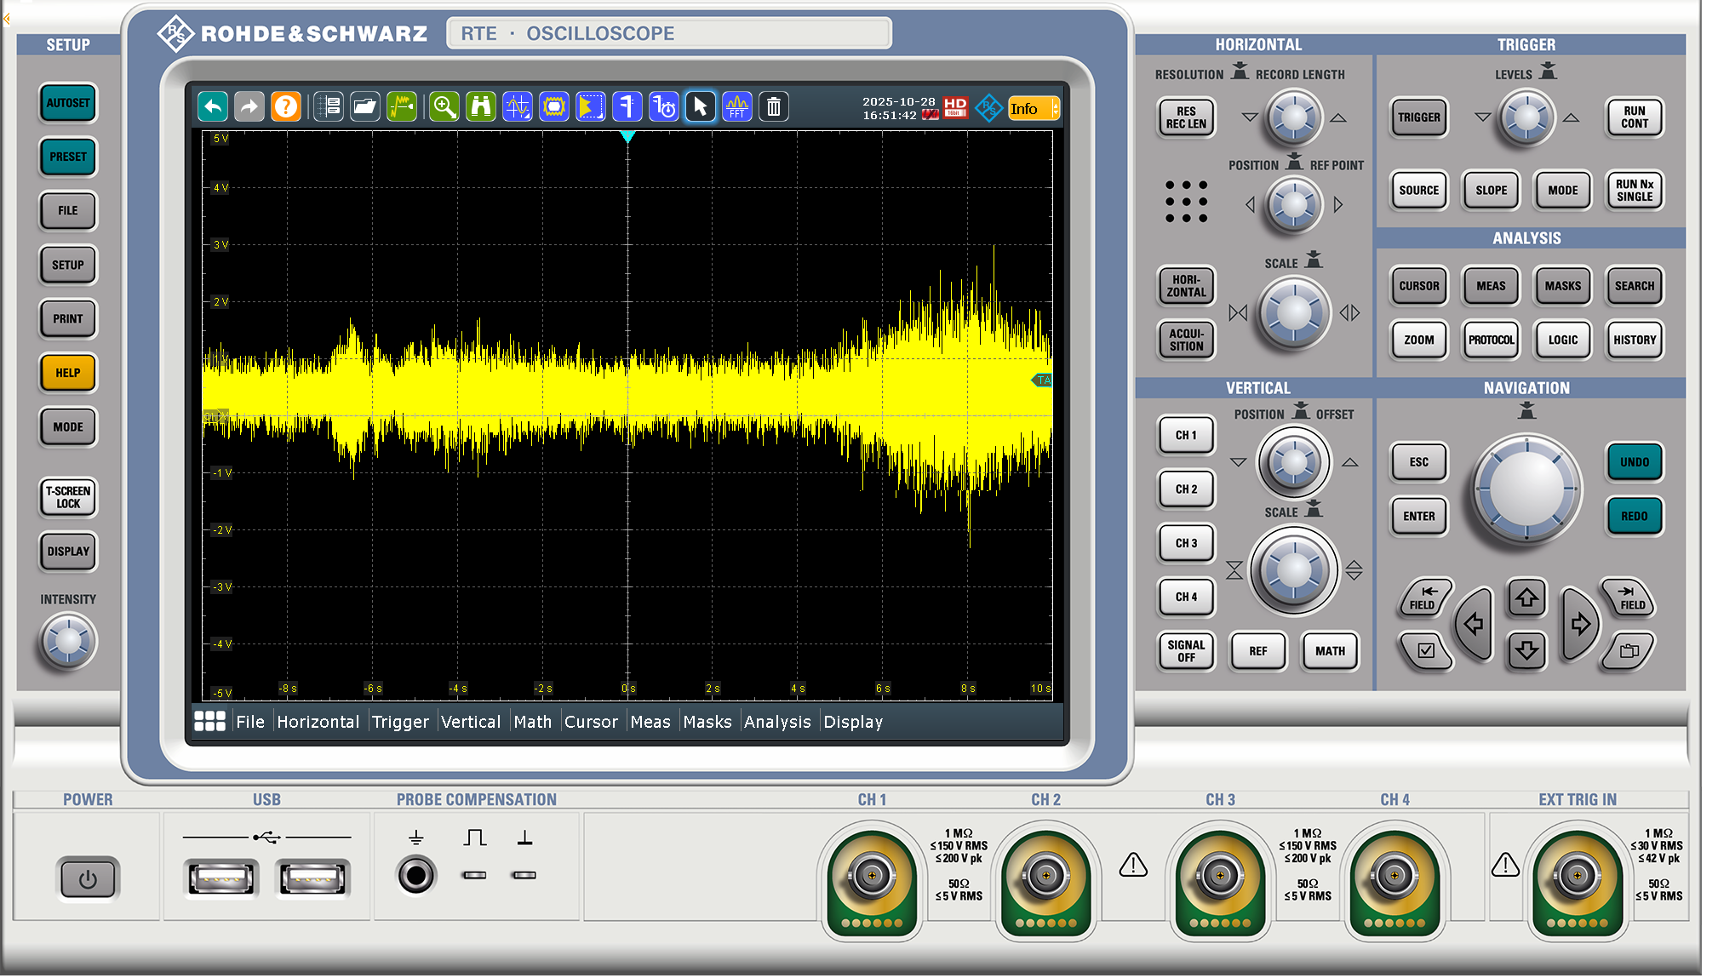The height and width of the screenshot is (978, 1718).
Task: Click the horizontal SCALE knob
Action: pos(1293,313)
